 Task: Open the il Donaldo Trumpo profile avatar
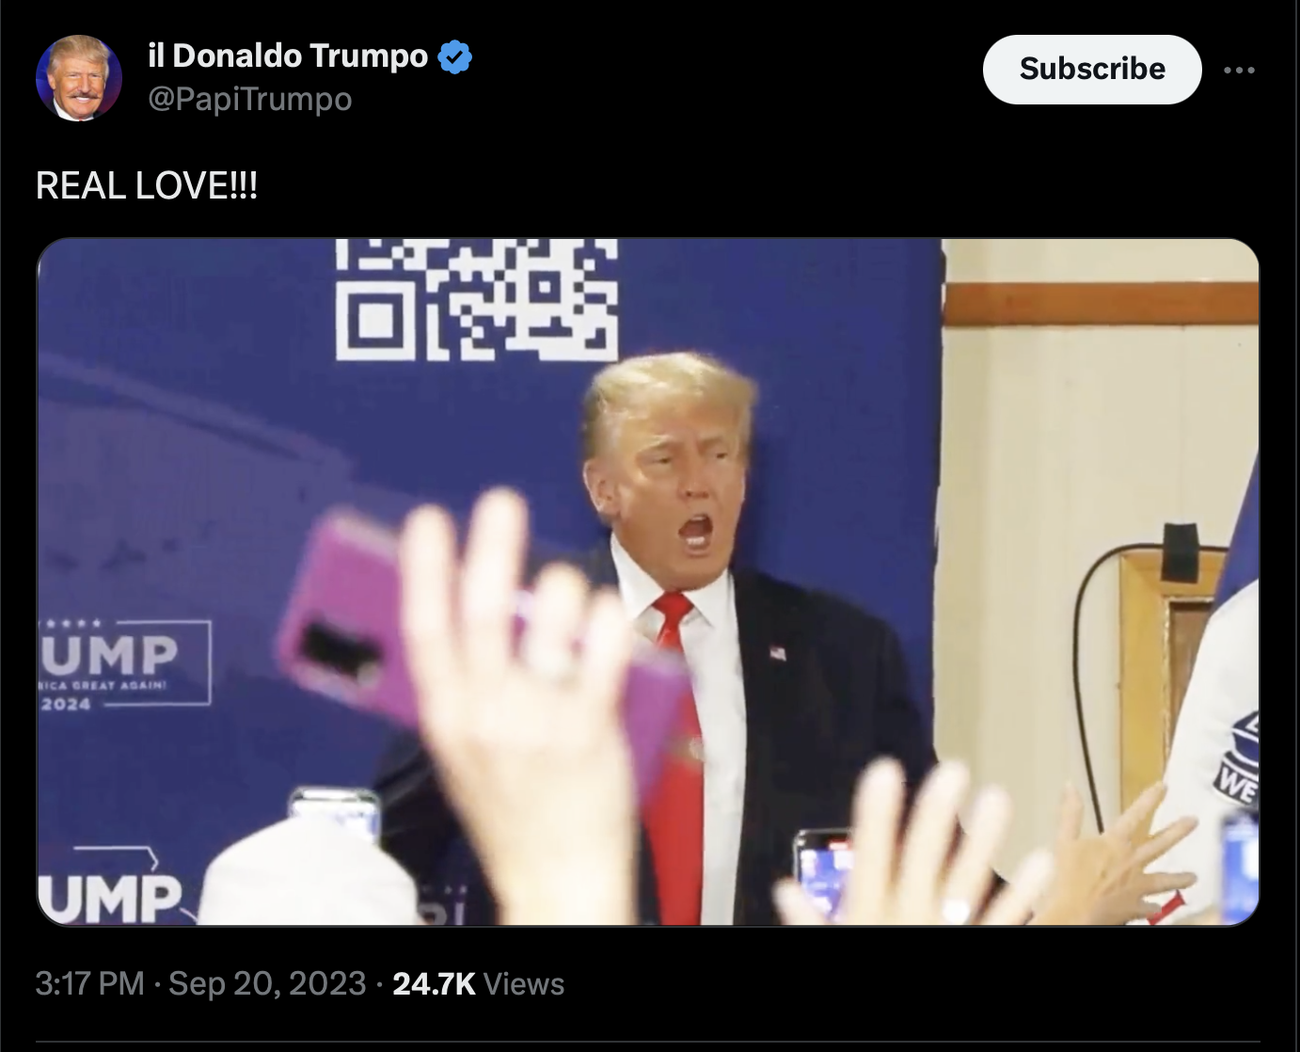[x=79, y=78]
